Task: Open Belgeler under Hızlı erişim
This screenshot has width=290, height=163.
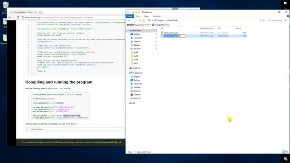Action: tap(137, 45)
